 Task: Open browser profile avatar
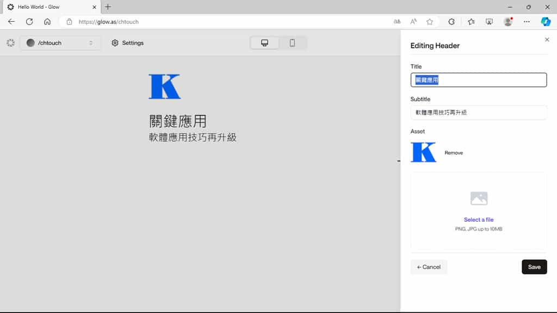(x=508, y=22)
